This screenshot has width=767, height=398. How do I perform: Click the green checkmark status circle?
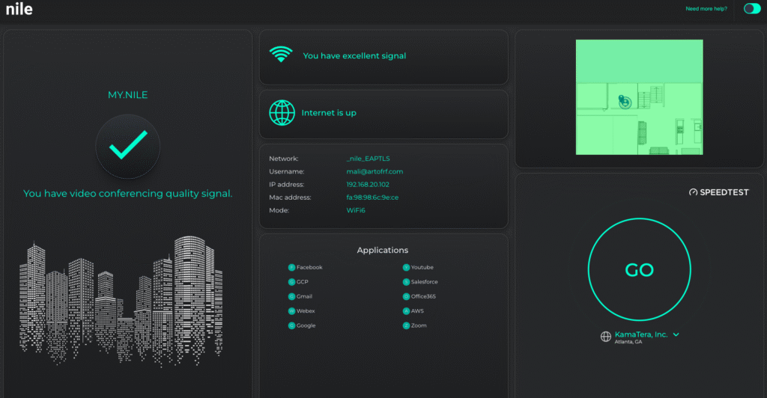[127, 146]
